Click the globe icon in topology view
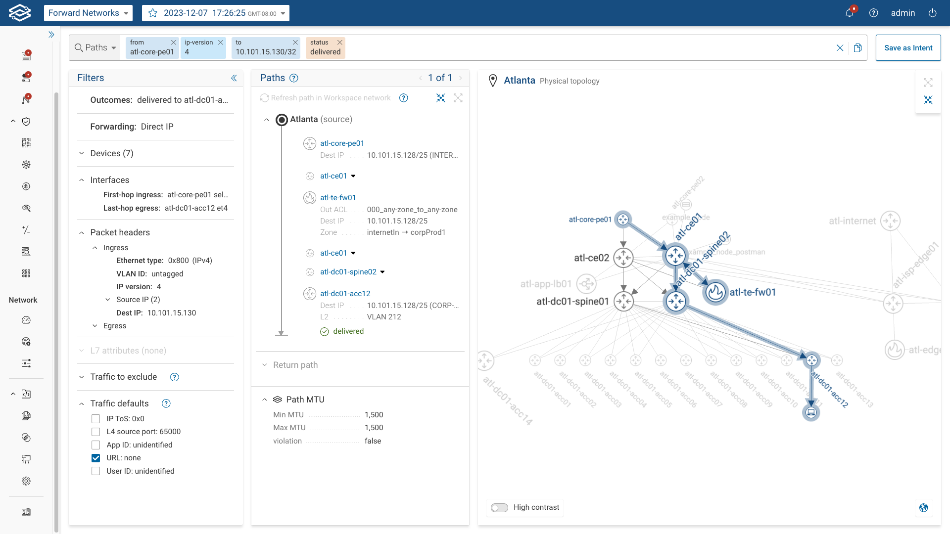Viewport: 950px width, 534px height. click(923, 507)
